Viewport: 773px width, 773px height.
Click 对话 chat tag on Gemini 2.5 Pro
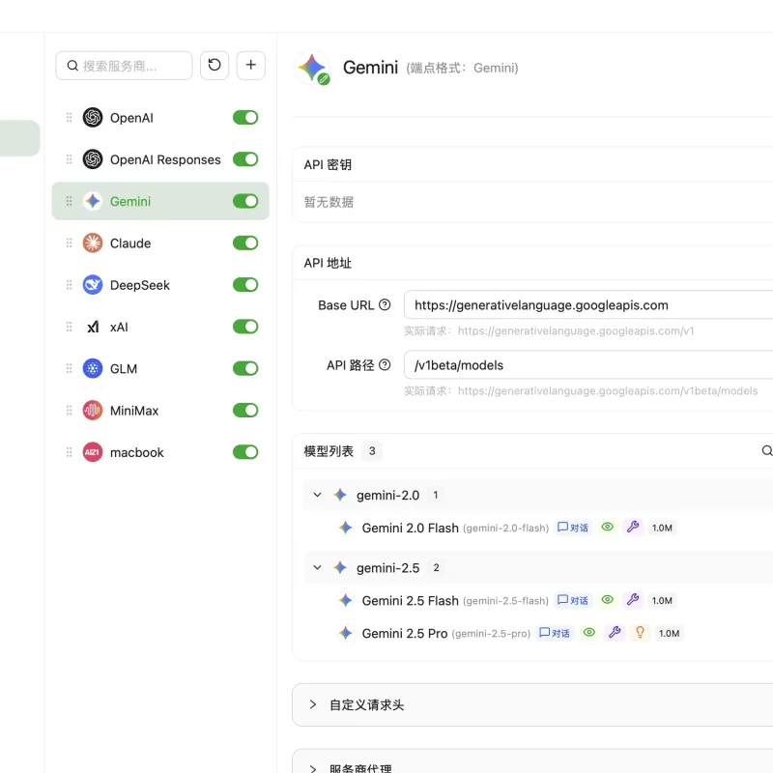click(555, 633)
